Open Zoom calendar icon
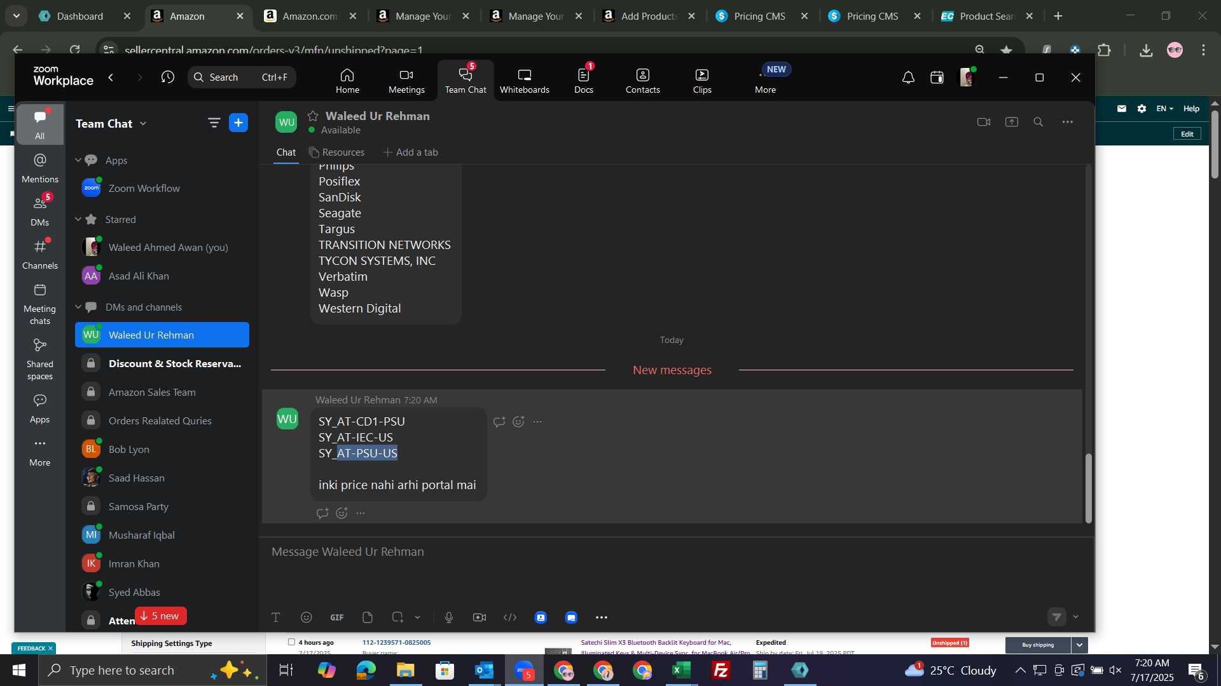This screenshot has height=686, width=1221. (x=937, y=77)
